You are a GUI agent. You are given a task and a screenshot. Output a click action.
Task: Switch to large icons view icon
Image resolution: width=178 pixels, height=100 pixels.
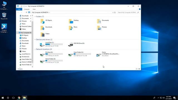(x=139, y=69)
